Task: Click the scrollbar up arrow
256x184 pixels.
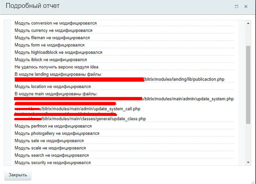Action: [248, 24]
